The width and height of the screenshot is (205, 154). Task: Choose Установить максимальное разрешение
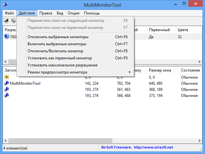75,65
